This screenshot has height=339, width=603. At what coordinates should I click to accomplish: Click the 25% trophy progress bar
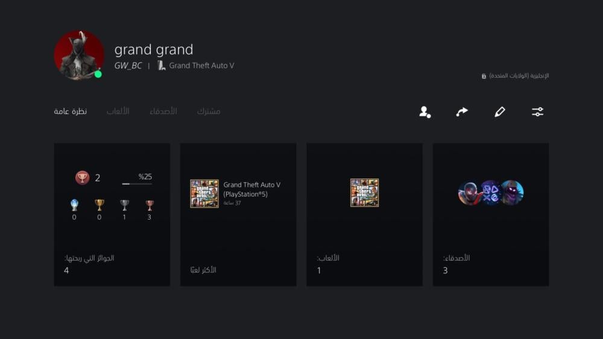point(136,183)
